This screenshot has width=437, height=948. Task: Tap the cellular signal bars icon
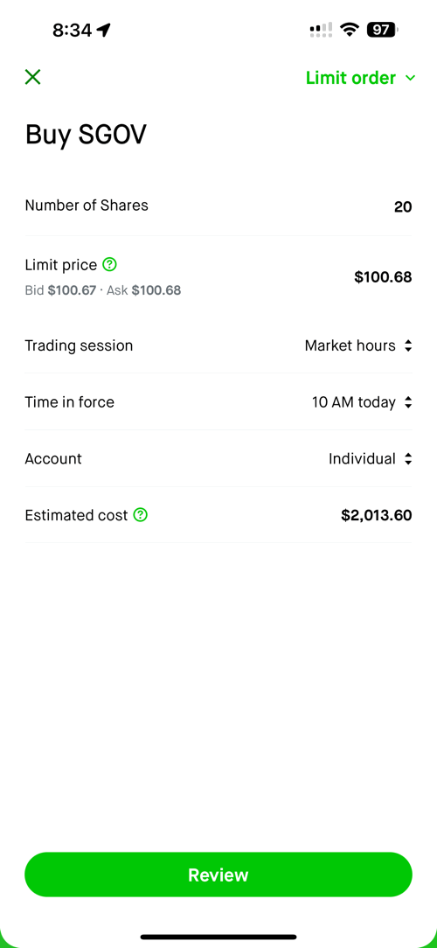click(321, 29)
